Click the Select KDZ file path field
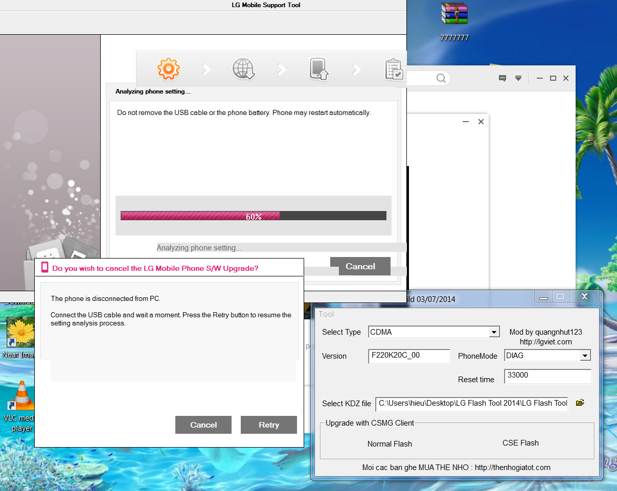The width and height of the screenshot is (617, 491). (x=471, y=404)
